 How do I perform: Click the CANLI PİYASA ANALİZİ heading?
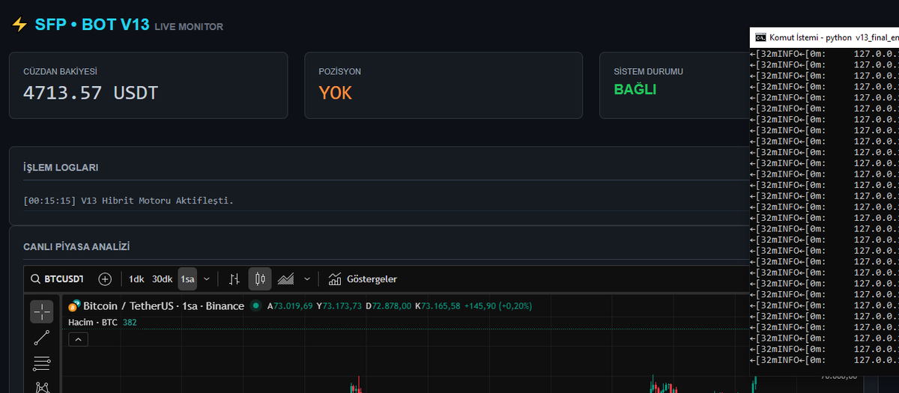coord(77,246)
